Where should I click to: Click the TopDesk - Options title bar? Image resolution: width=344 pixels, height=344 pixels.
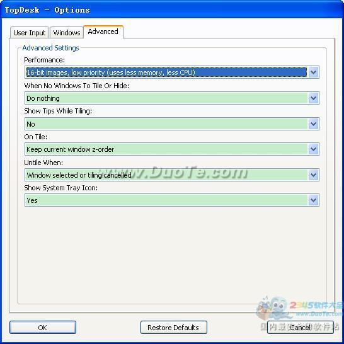(172, 10)
